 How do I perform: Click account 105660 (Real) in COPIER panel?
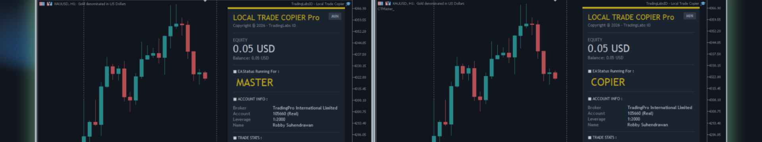pyautogui.click(x=641, y=113)
